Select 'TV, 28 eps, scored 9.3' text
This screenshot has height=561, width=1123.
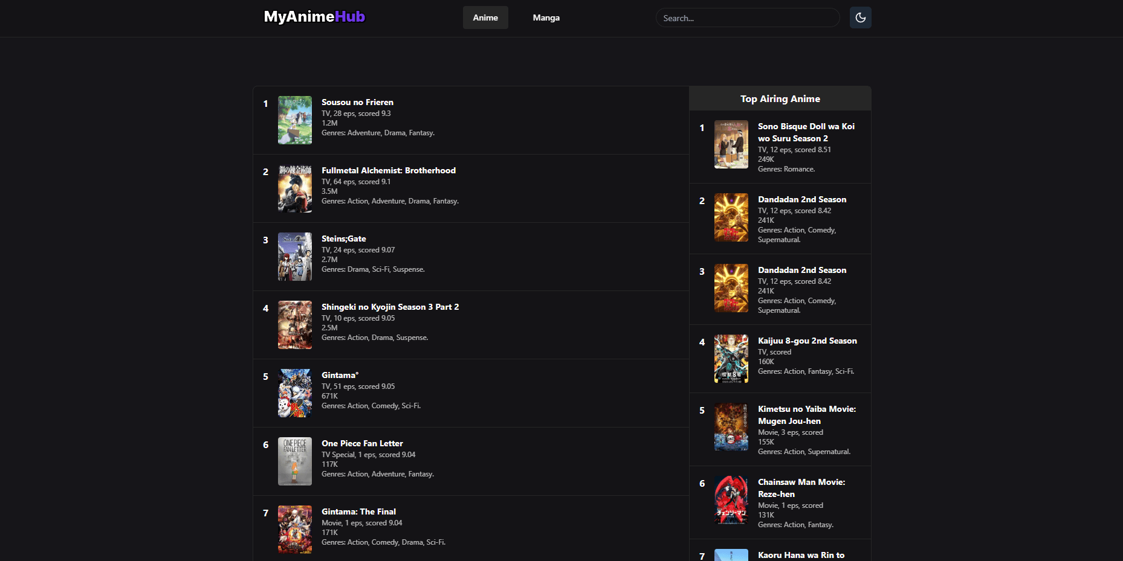pos(356,114)
